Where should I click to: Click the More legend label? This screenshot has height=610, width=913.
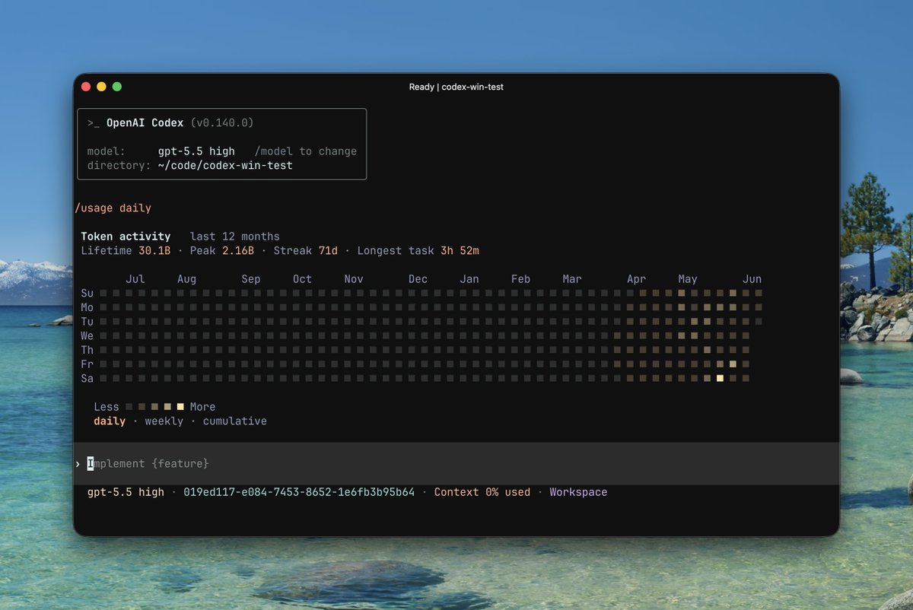(202, 407)
